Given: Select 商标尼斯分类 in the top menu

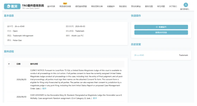Looking at the screenshot, I should click(97, 7).
